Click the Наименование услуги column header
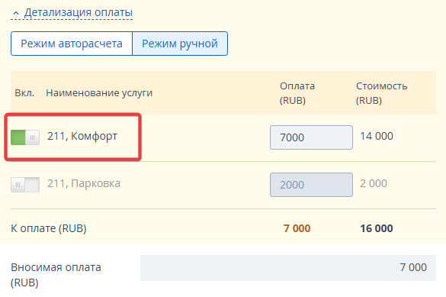 pyautogui.click(x=99, y=93)
